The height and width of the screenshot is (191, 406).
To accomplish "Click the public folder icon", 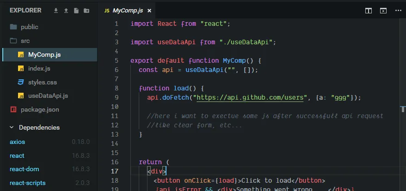I will [x=13, y=27].
